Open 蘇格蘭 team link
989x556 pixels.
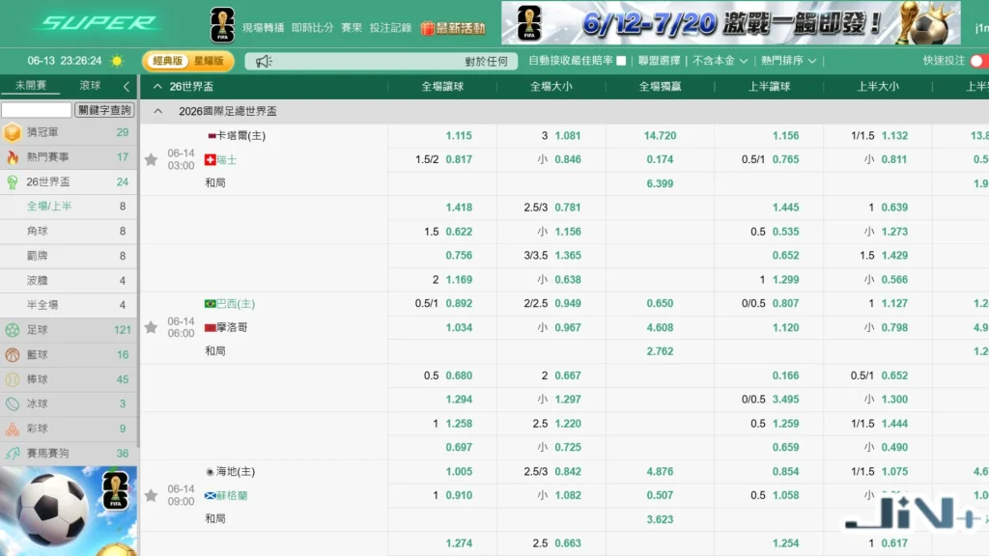pyautogui.click(x=232, y=495)
